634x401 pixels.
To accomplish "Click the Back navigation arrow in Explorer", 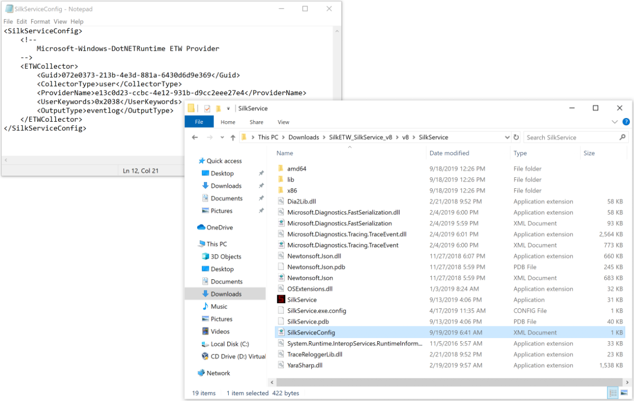I will pos(194,138).
